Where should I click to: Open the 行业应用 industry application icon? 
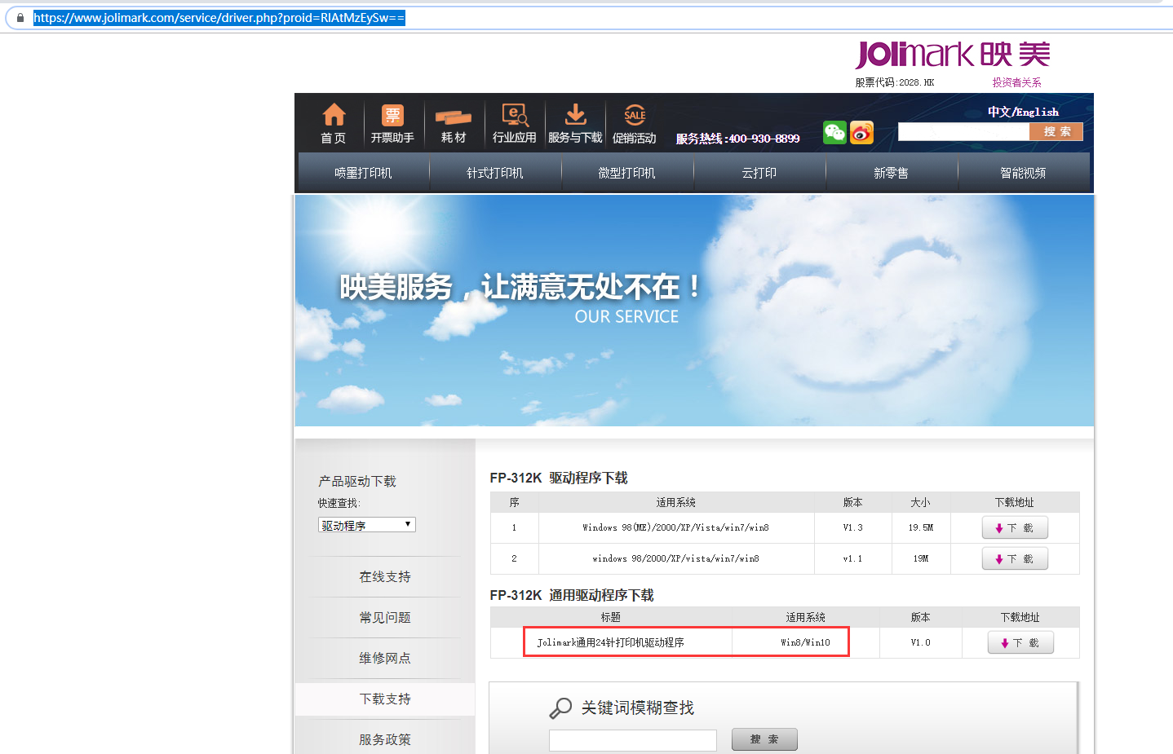tap(515, 124)
